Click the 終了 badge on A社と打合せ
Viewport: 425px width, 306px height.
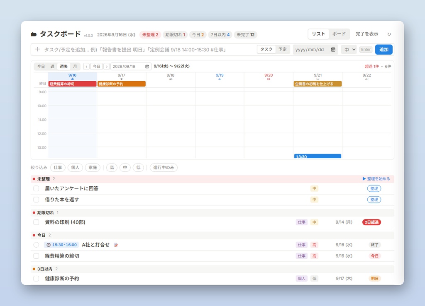point(375,245)
